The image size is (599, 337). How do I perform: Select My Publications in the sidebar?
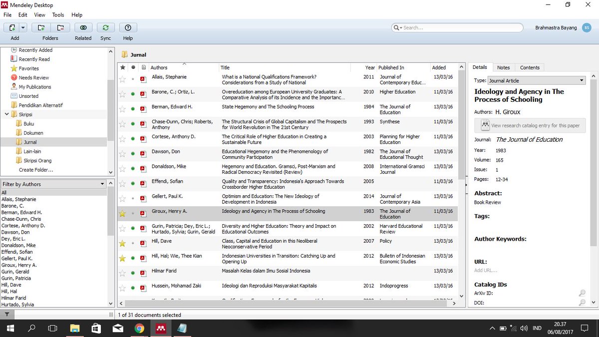coord(34,87)
